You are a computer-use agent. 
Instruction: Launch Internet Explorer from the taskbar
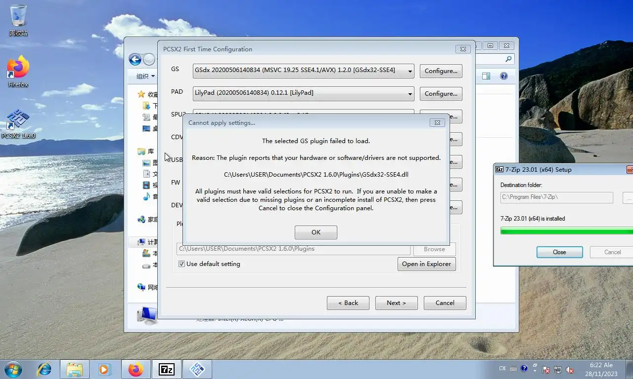pos(45,369)
